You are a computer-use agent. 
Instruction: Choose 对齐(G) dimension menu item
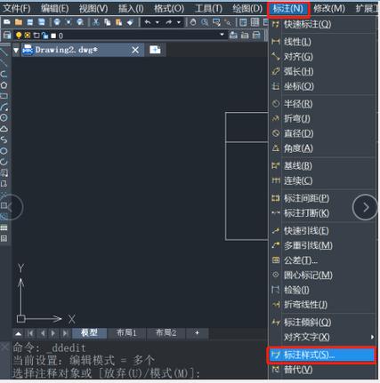point(323,57)
